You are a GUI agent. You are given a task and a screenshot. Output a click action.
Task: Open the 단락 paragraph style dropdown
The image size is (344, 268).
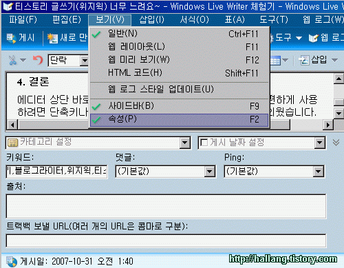click(85, 61)
